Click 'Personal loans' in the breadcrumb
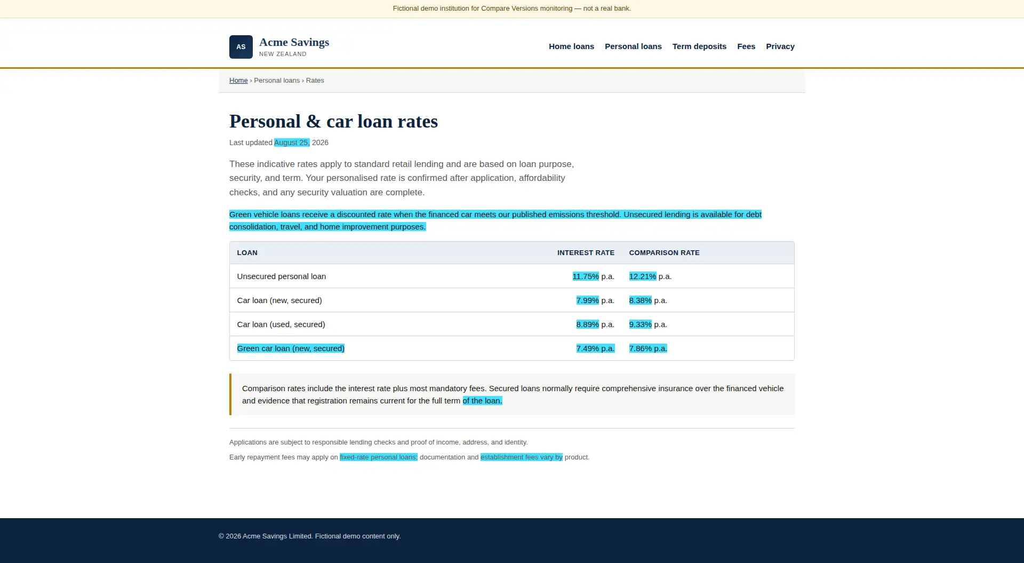The height and width of the screenshot is (563, 1024). tap(277, 81)
